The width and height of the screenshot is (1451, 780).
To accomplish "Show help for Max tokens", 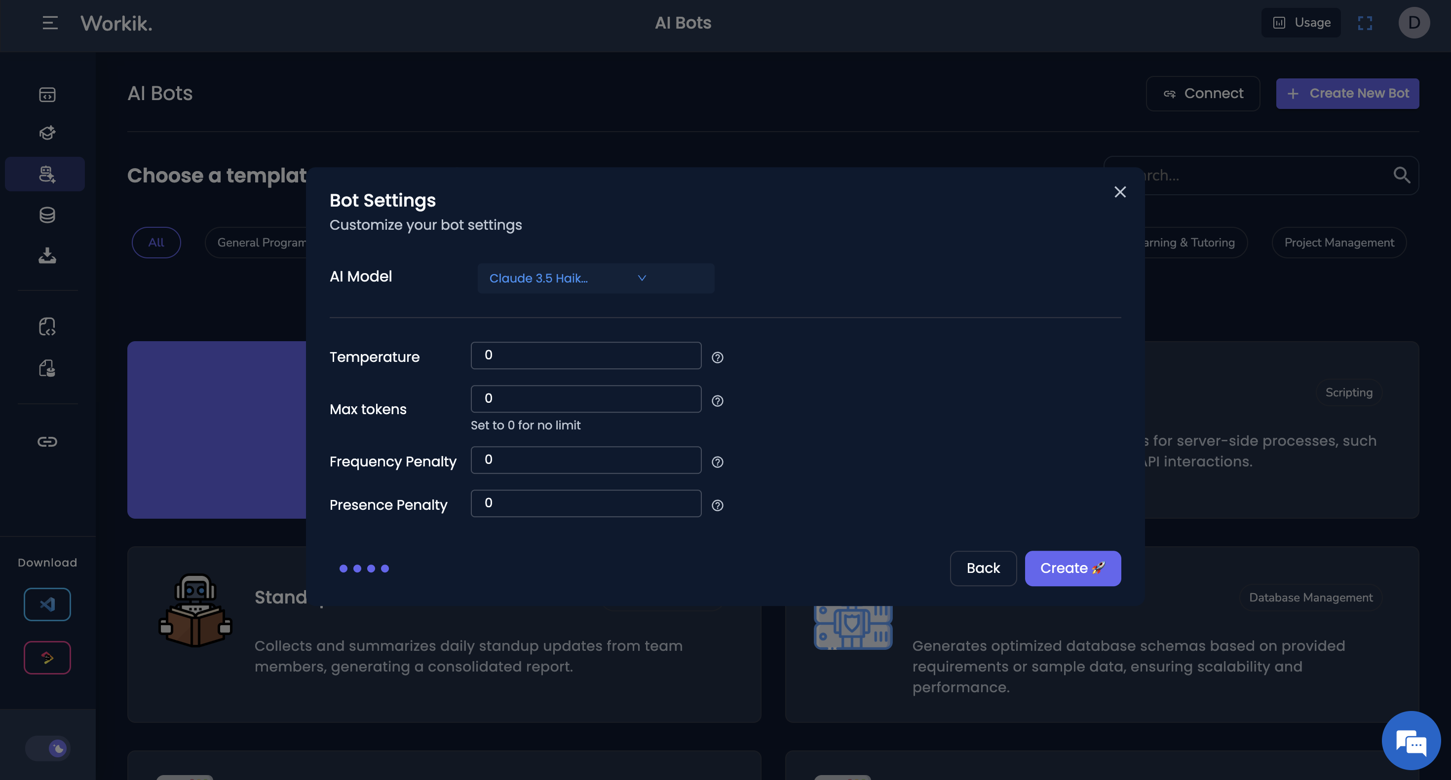I will coord(717,401).
